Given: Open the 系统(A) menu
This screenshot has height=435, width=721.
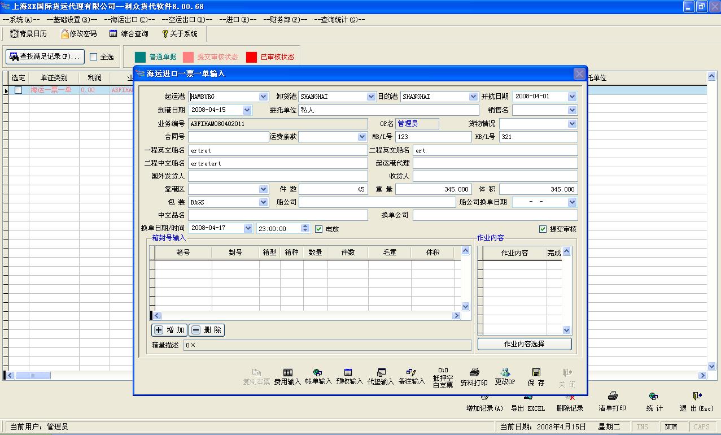Looking at the screenshot, I should [21, 19].
